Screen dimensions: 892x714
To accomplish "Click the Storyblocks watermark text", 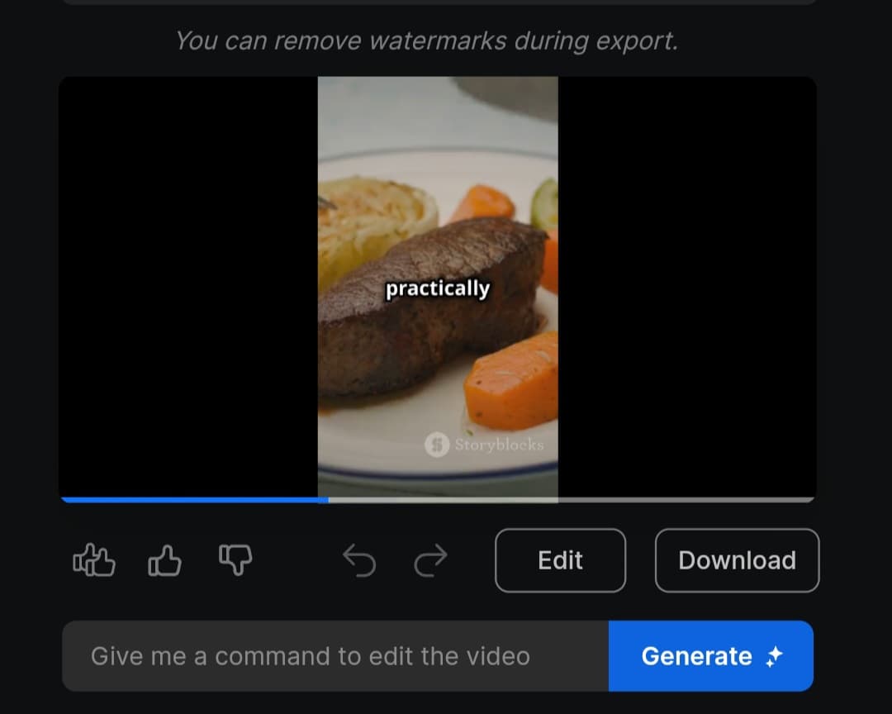I will coord(499,445).
